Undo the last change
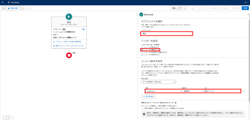 tap(23, 8)
